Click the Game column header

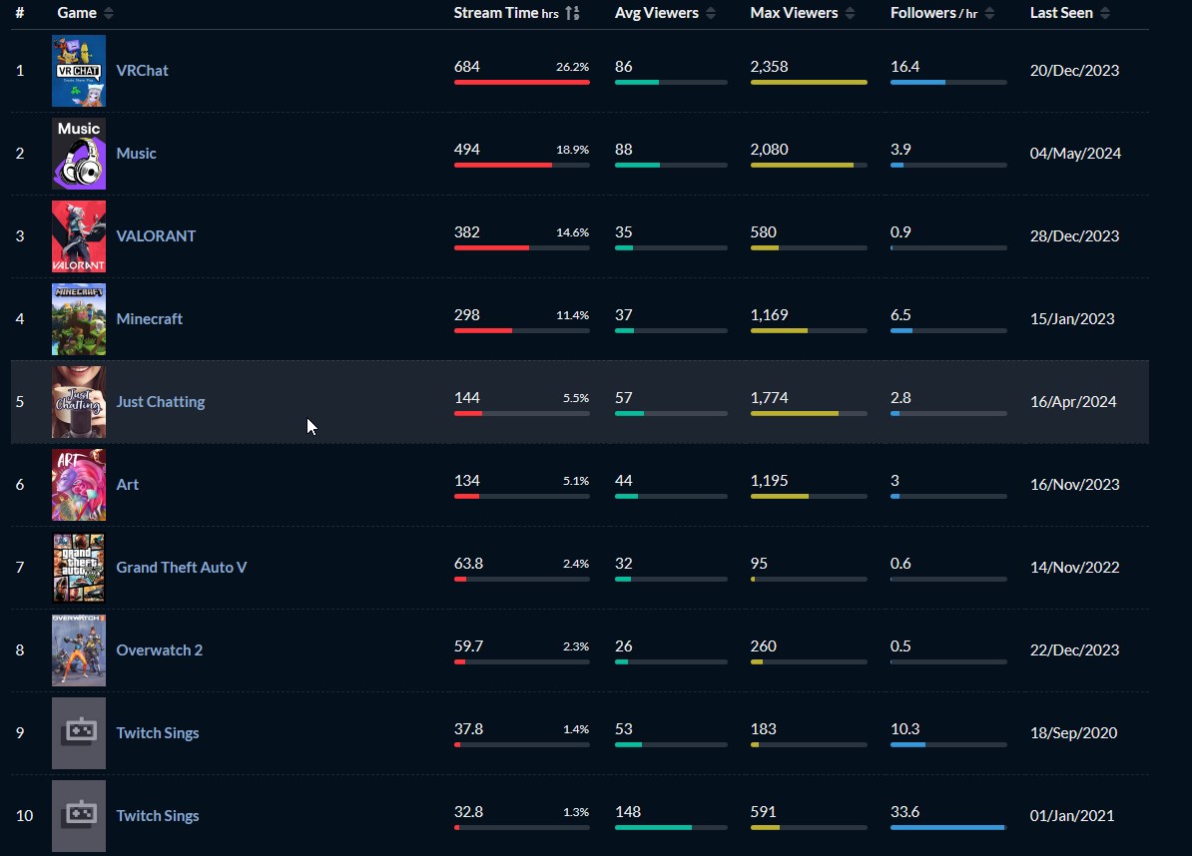(x=77, y=13)
